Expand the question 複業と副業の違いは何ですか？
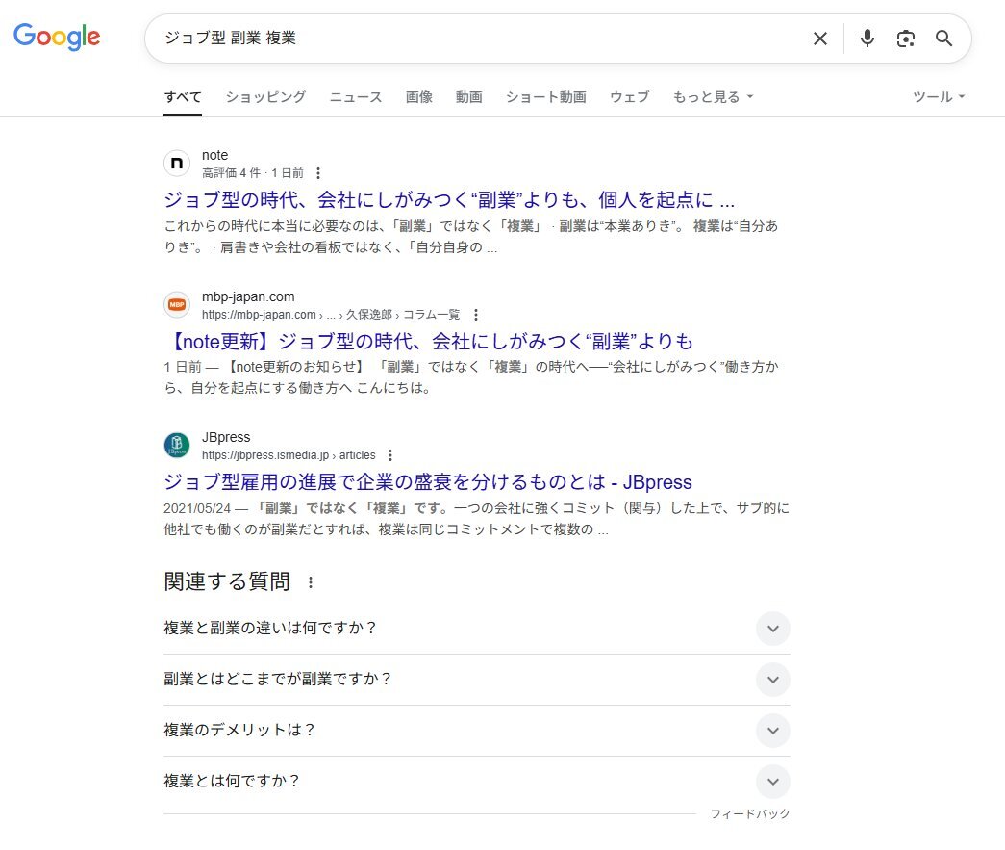1005x850 pixels. click(x=477, y=628)
